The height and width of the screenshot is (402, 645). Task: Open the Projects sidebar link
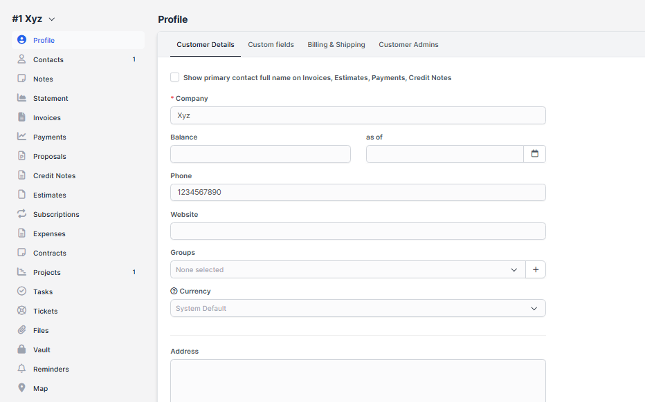pos(46,272)
